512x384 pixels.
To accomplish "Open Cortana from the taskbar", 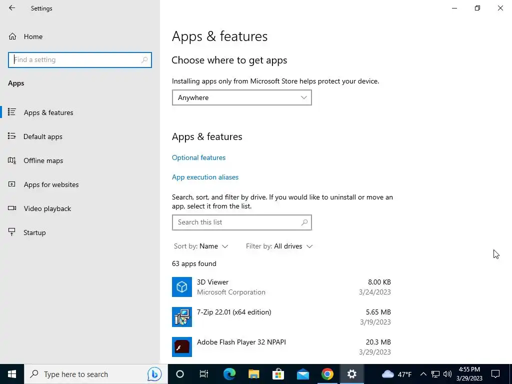I will (180, 374).
